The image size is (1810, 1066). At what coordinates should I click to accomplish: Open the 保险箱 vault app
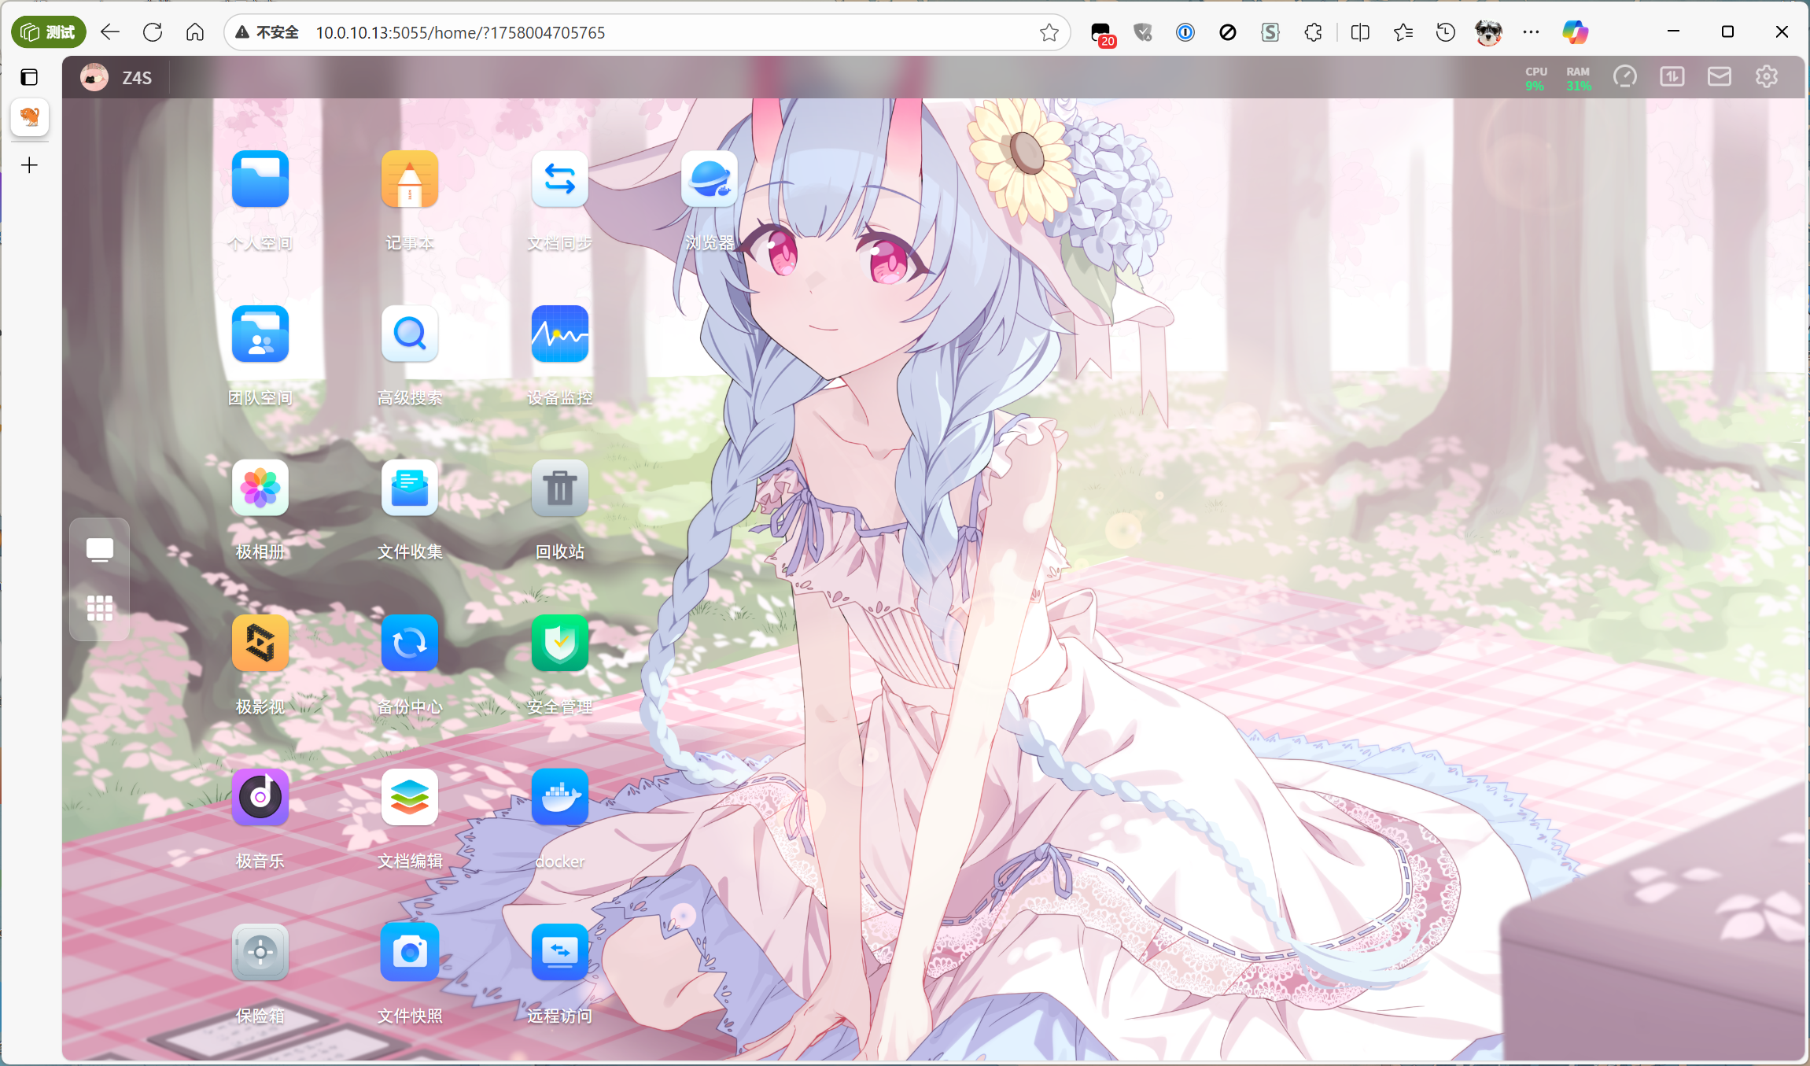[260, 952]
